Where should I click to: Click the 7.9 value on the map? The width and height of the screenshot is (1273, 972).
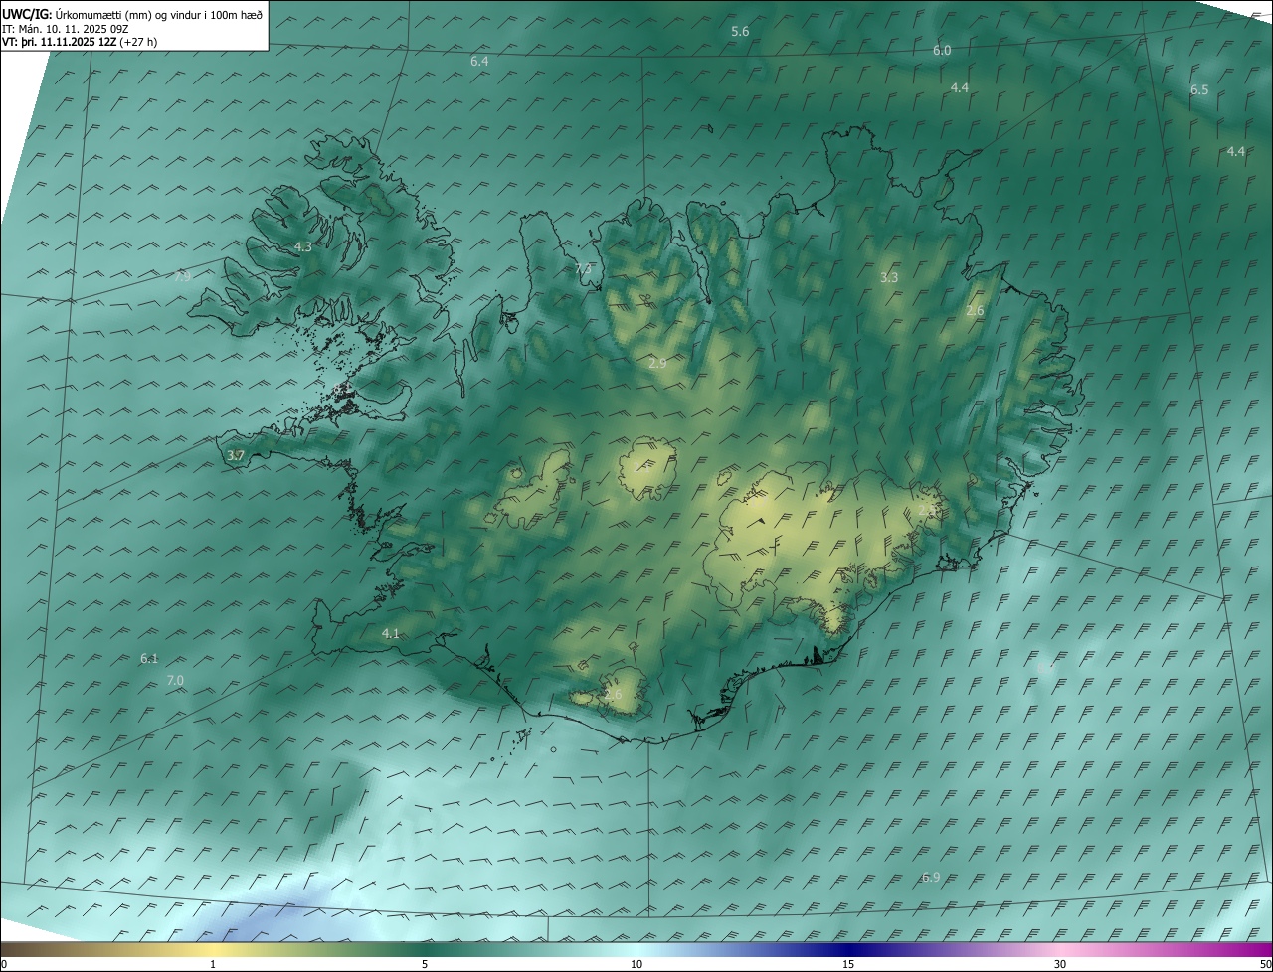(182, 277)
